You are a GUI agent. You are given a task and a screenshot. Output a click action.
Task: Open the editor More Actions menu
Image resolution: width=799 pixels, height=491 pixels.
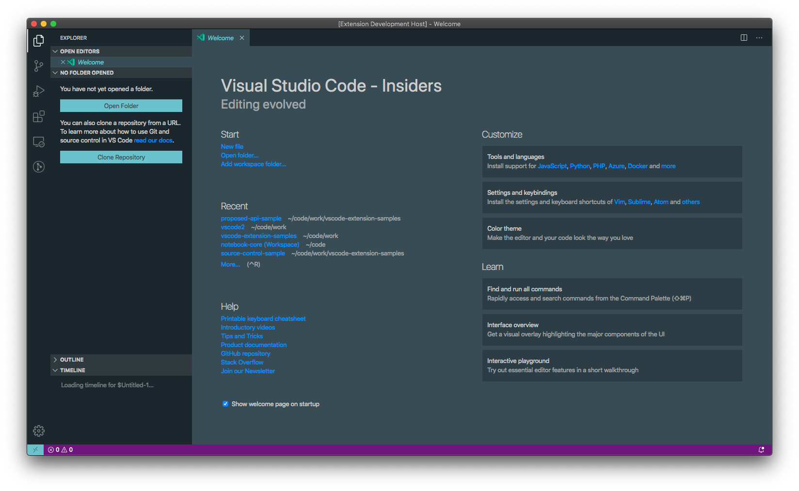pyautogui.click(x=759, y=38)
